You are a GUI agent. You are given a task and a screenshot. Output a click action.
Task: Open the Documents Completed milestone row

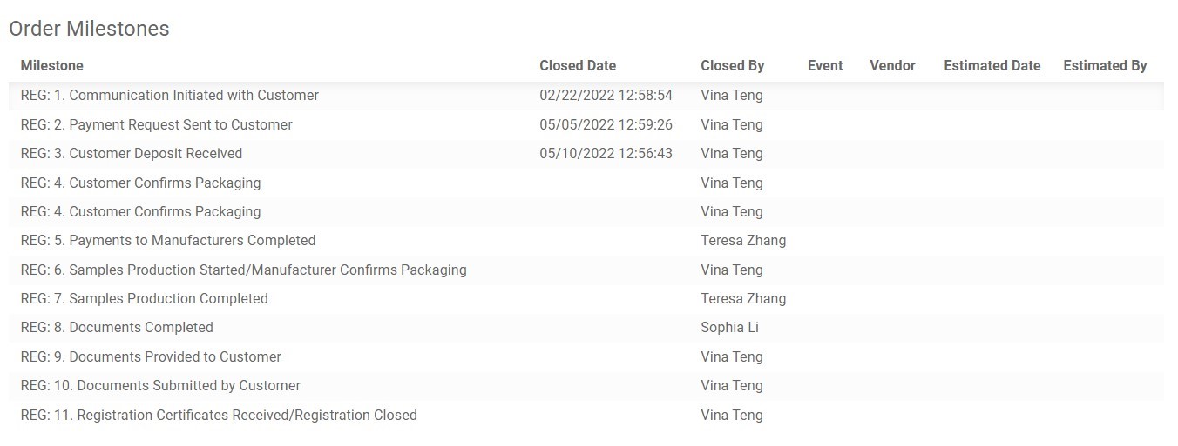click(586, 328)
